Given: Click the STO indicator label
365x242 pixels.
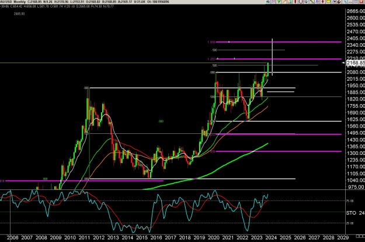Looking at the screenshot, I should [351, 213].
